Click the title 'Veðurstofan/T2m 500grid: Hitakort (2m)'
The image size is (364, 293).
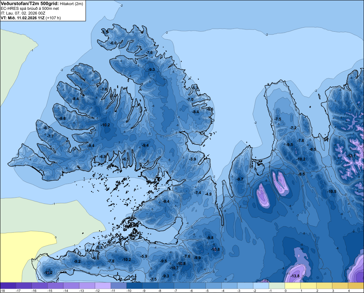[42, 4]
